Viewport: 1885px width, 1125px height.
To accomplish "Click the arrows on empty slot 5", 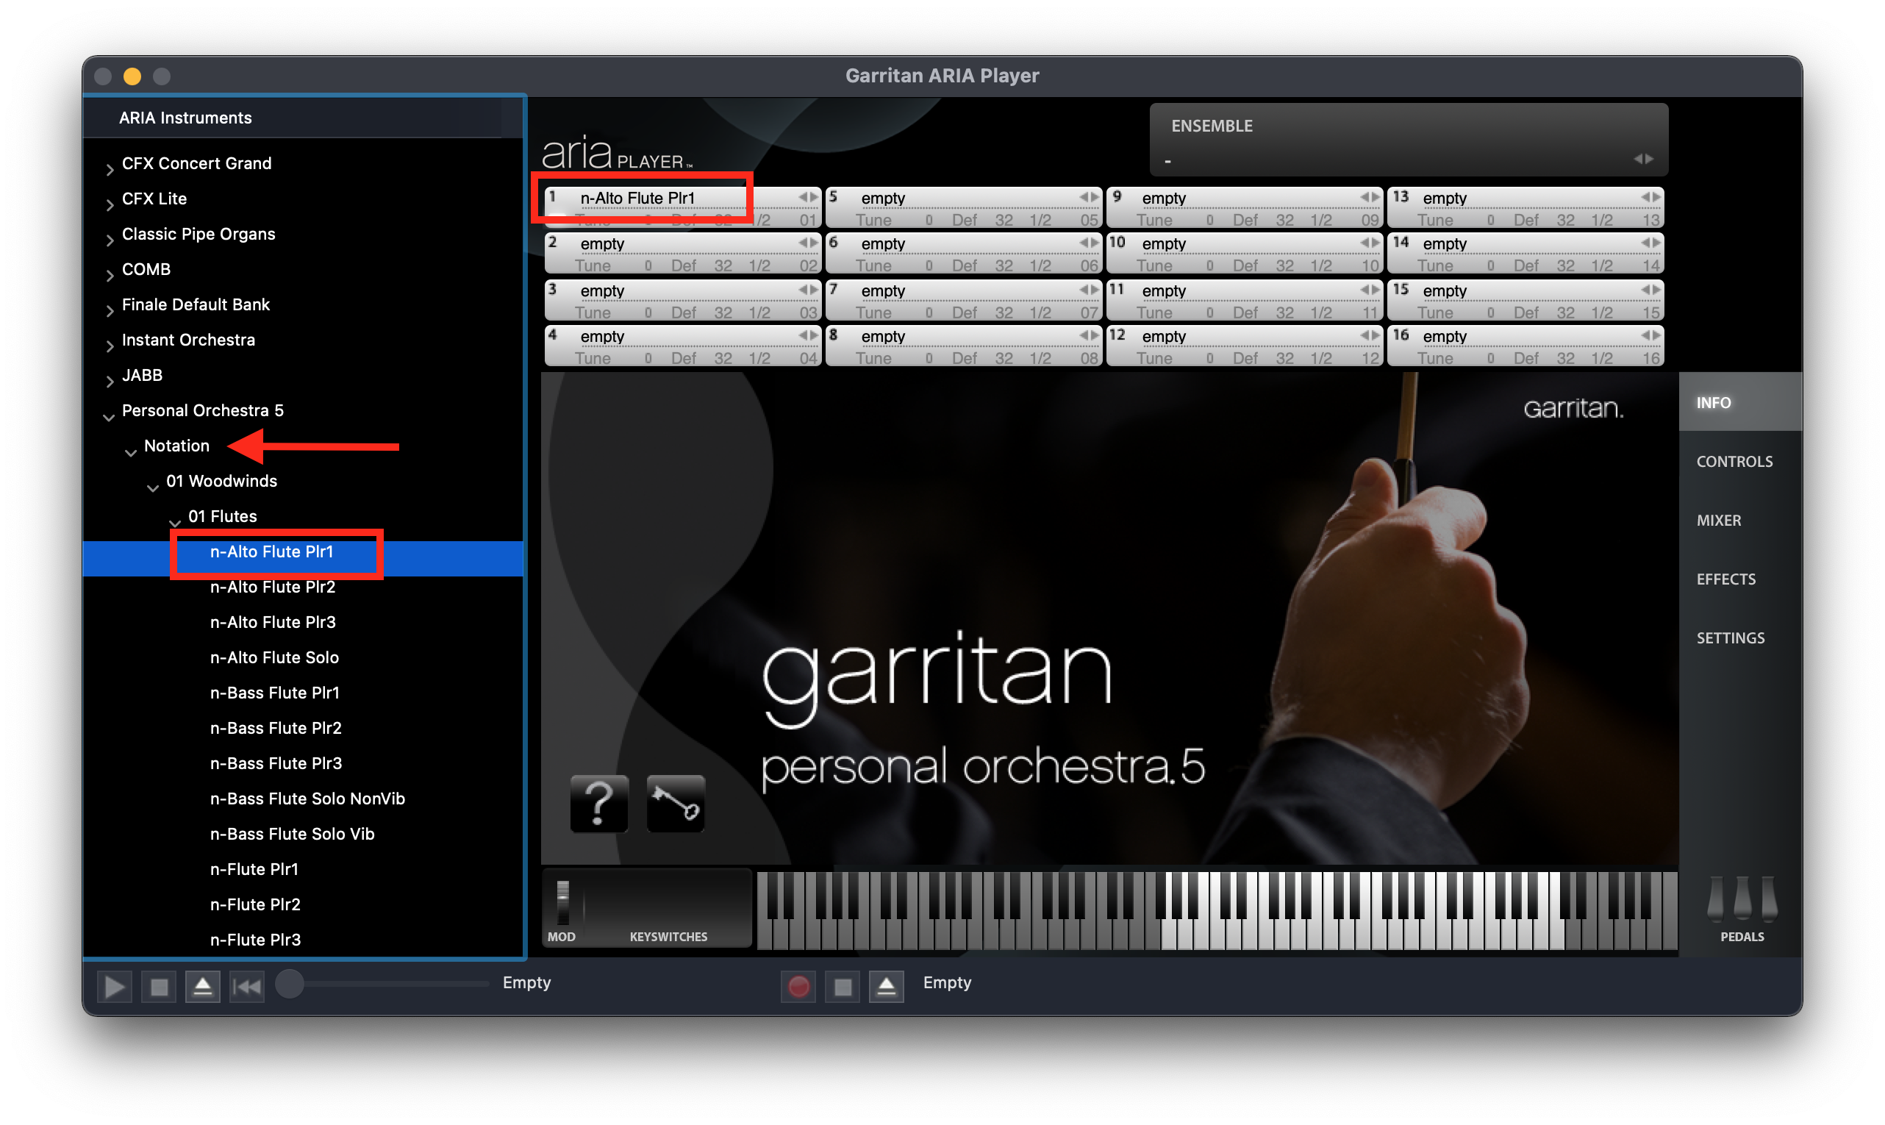I will click(x=1089, y=197).
